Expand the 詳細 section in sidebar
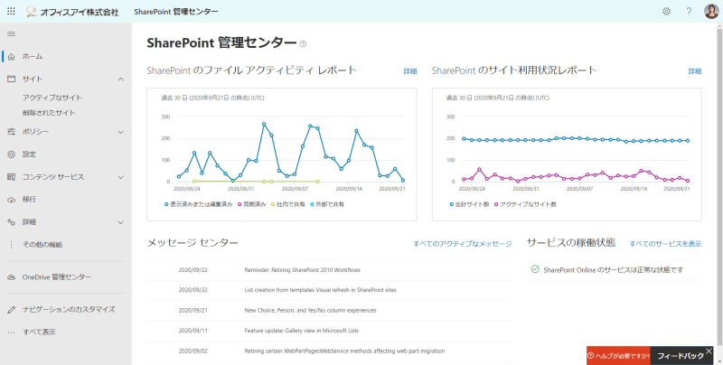Image resolution: width=723 pixels, height=365 pixels. 121,222
